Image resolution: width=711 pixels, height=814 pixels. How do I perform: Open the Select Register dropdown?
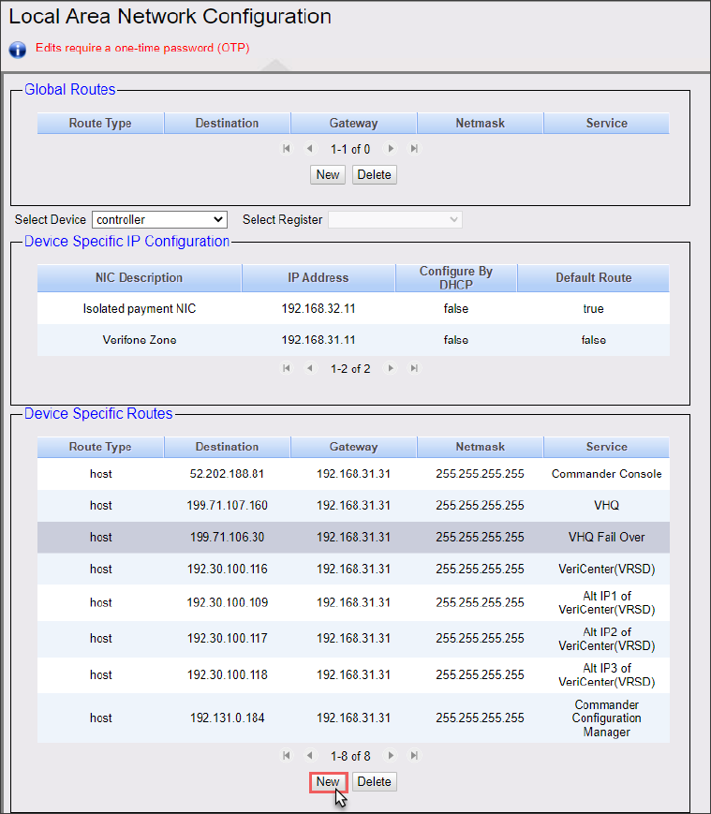tap(394, 220)
